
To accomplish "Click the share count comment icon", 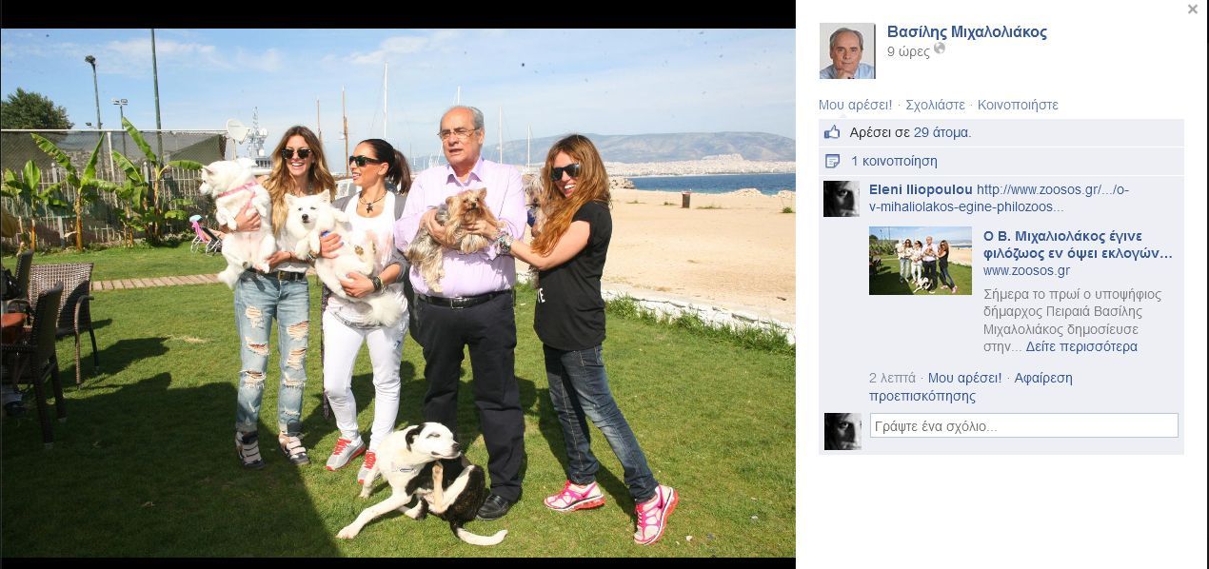I will [x=832, y=161].
